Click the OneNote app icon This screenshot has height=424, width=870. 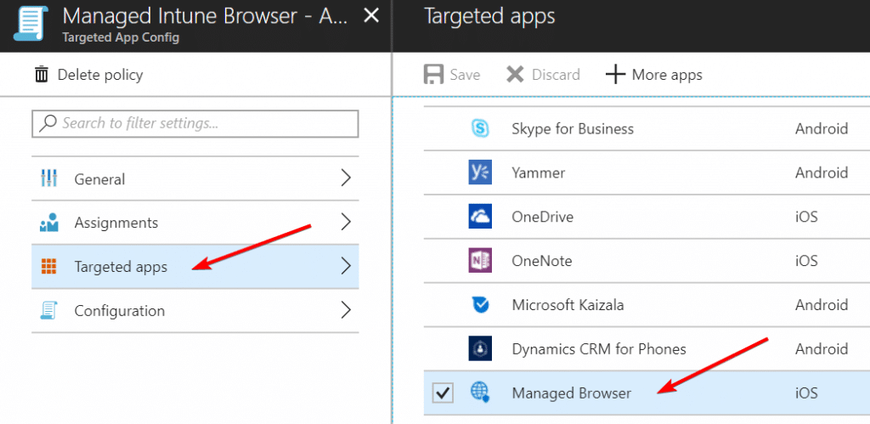point(480,261)
